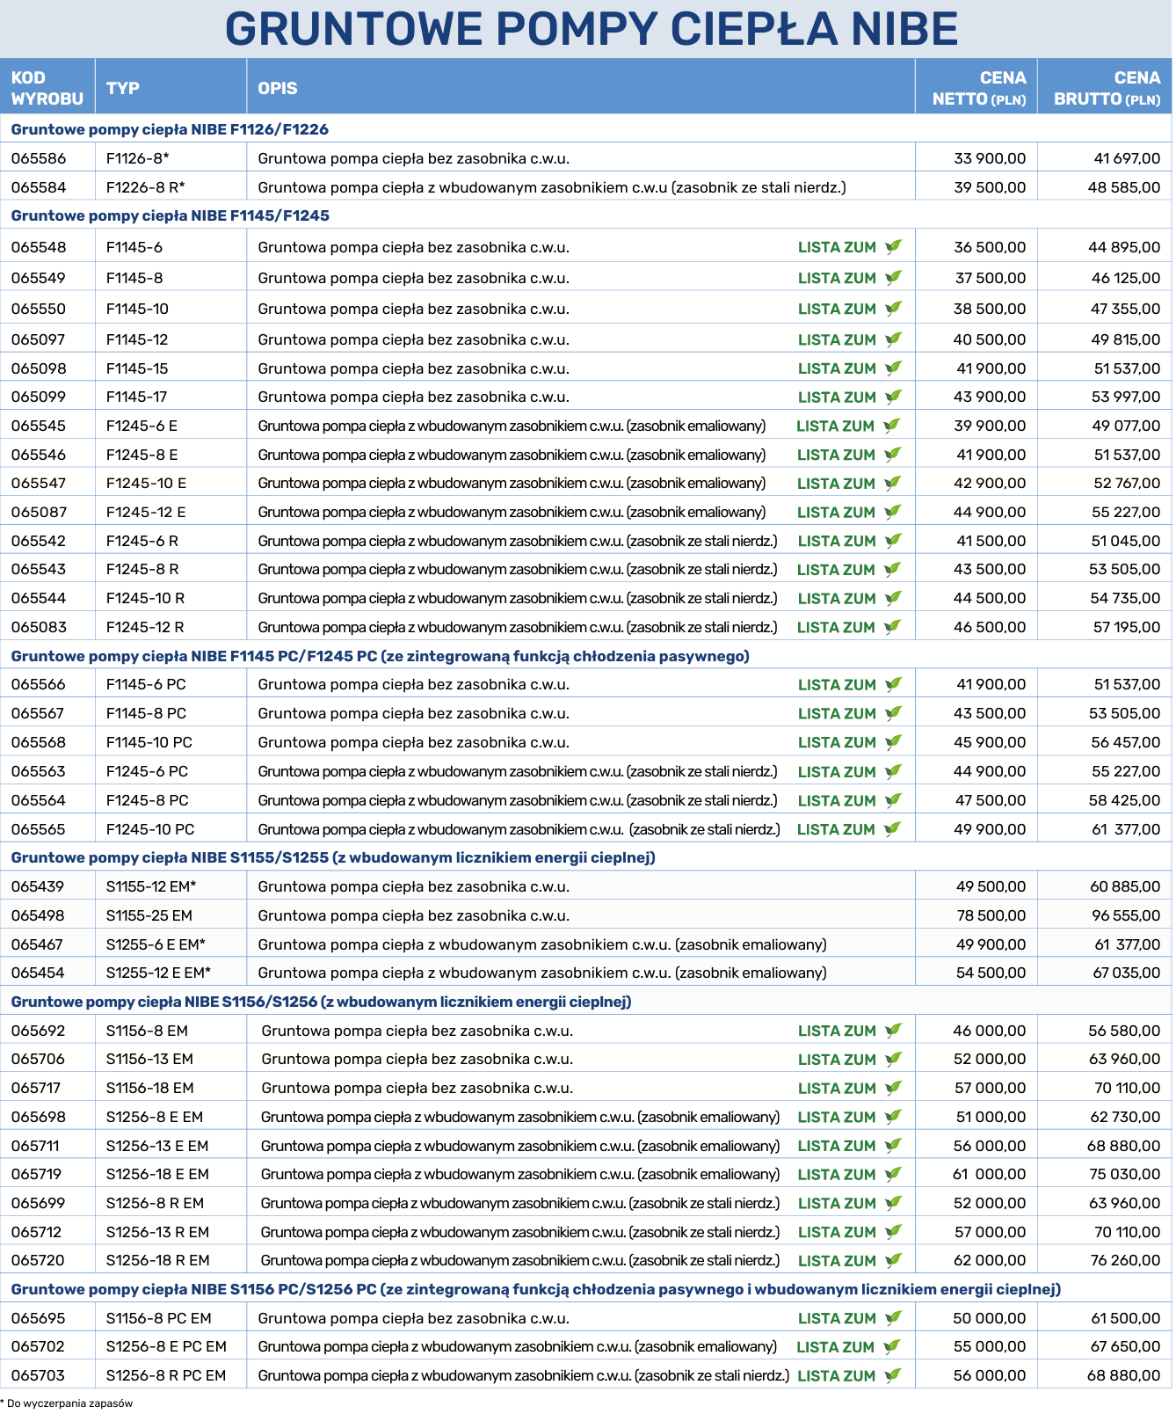The width and height of the screenshot is (1176, 1414).
Task: Click the leaf icon in the F1245-8 PC row
Action: pyautogui.click(x=893, y=800)
